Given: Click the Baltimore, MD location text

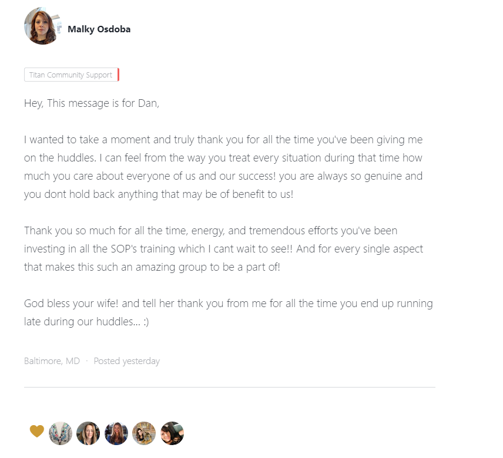Looking at the screenshot, I should click(52, 361).
